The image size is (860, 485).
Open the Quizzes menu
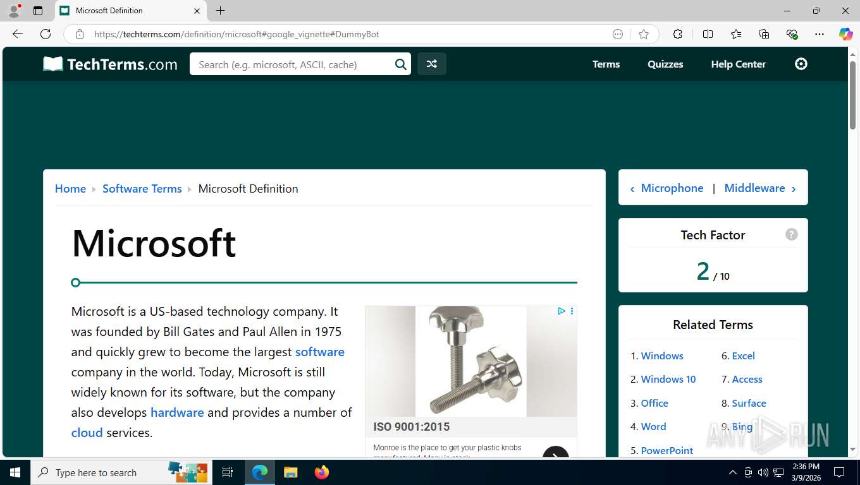665,64
